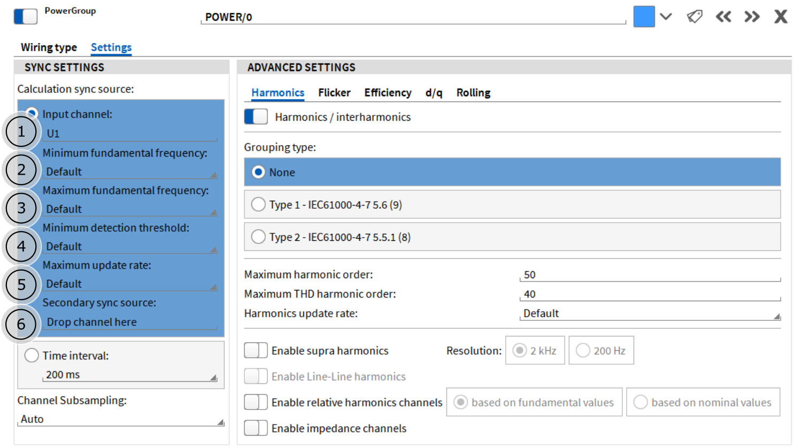Open the d/q tab

pos(434,92)
